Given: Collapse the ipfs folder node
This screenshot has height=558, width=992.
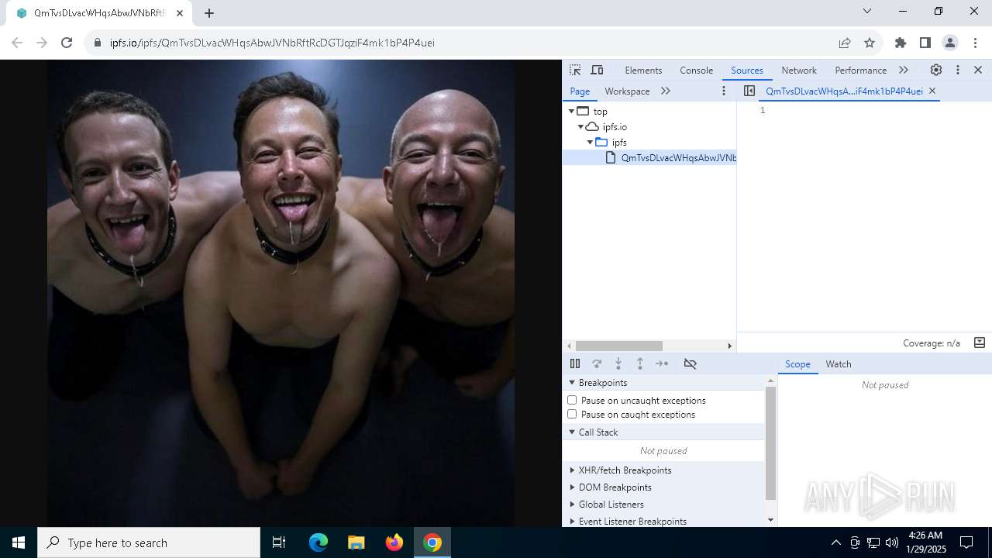Looking at the screenshot, I should click(590, 142).
